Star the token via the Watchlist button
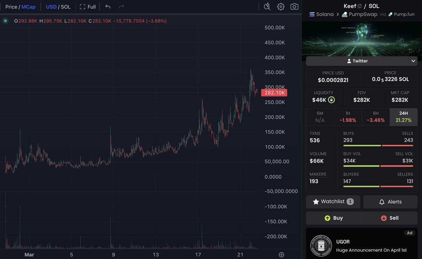The image size is (422, 259). (x=332, y=201)
